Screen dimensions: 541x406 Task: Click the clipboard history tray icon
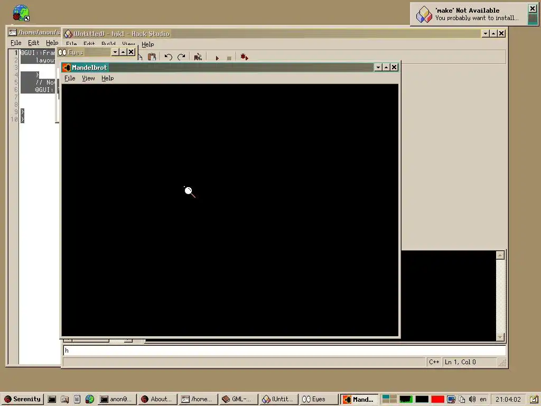click(462, 399)
